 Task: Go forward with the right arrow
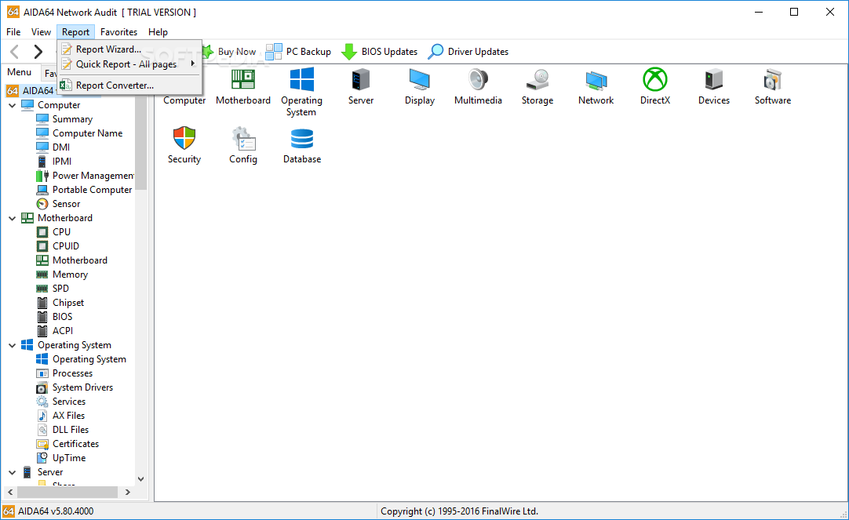(x=38, y=52)
